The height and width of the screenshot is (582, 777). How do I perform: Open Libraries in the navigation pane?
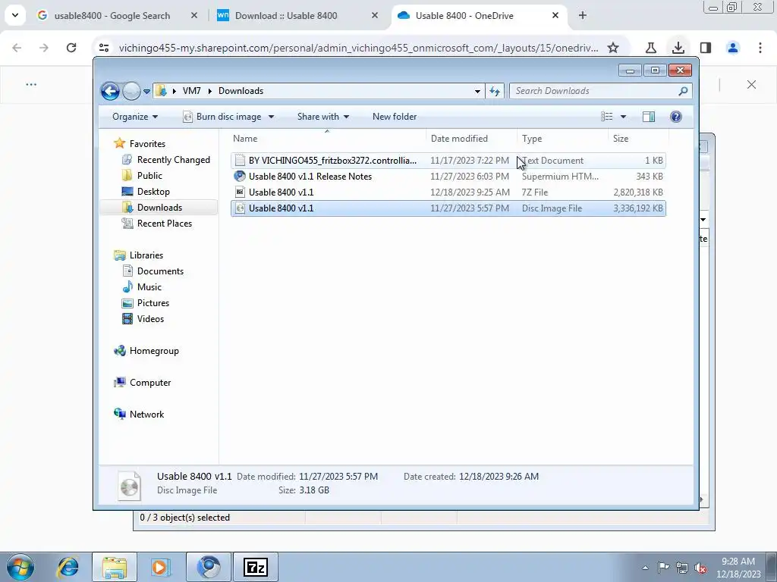(x=146, y=255)
